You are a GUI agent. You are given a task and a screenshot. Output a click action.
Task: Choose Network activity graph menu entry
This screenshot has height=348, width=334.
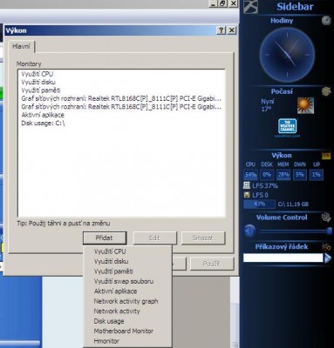(128, 301)
